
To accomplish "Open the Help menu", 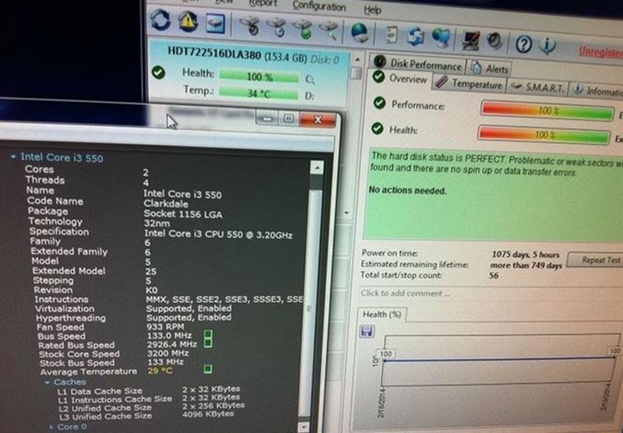I will tap(372, 10).
